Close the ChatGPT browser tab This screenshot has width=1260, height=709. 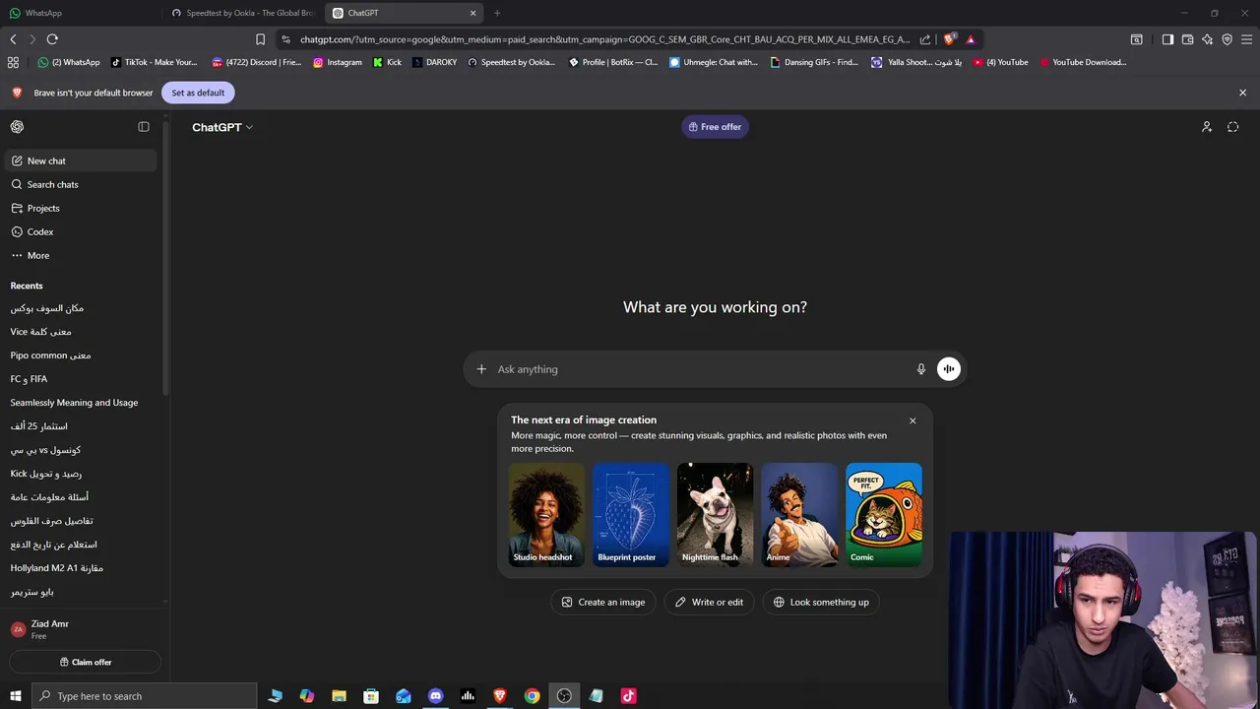472,13
